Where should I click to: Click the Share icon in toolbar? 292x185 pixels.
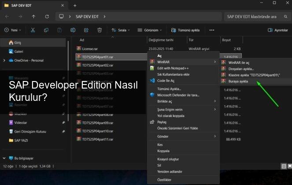point(86,30)
